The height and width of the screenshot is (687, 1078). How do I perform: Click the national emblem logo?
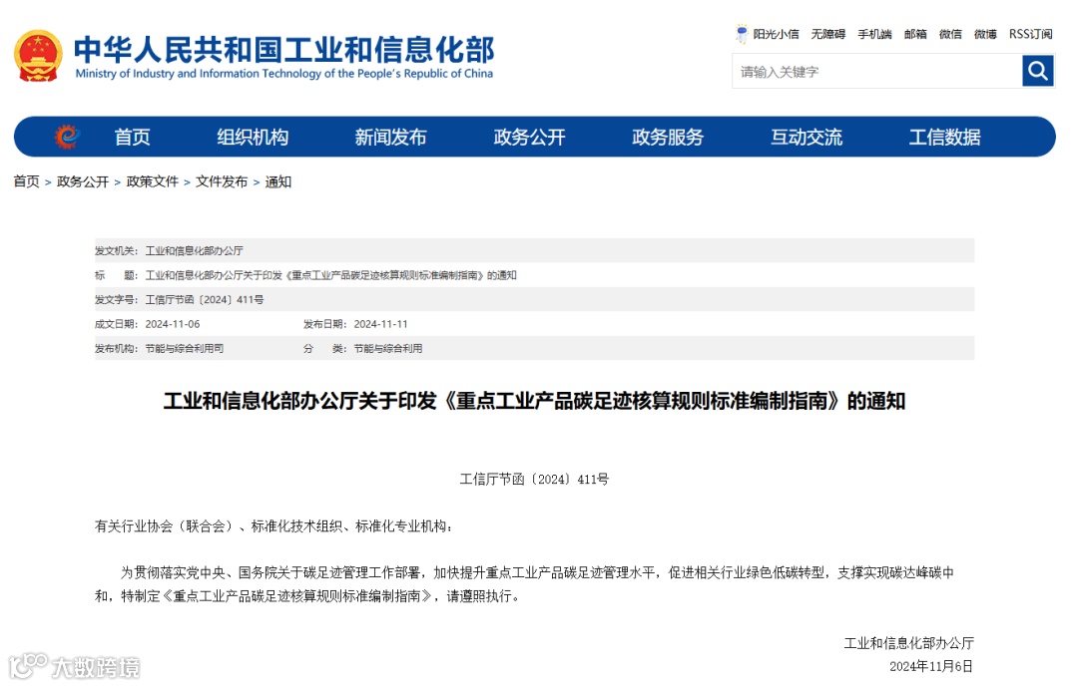(39, 56)
